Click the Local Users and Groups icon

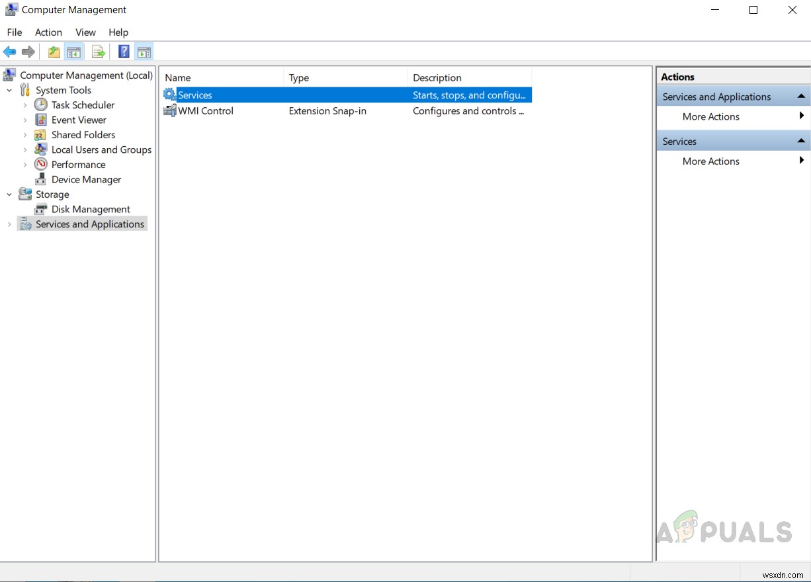[41, 149]
